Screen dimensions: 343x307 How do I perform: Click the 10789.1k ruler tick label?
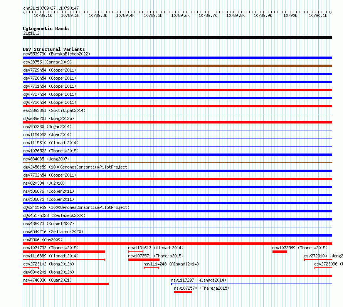point(43,15)
